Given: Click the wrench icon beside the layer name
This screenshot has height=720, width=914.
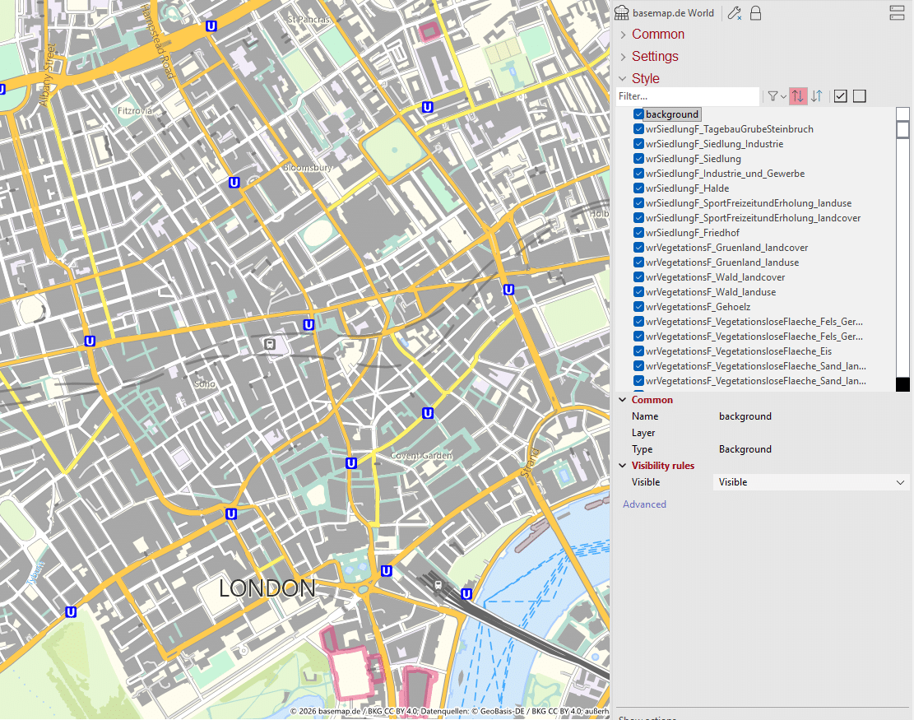Looking at the screenshot, I should coord(735,13).
